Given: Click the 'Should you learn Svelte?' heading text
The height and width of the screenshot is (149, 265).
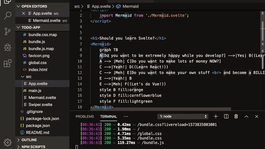Looking at the screenshot, I should (127, 38).
